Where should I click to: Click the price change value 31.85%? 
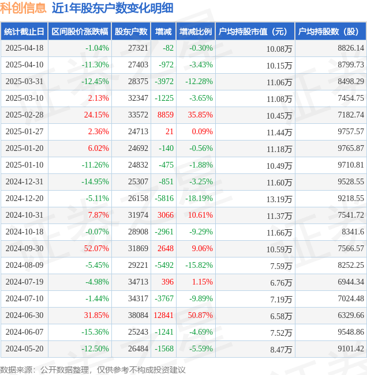96,316
